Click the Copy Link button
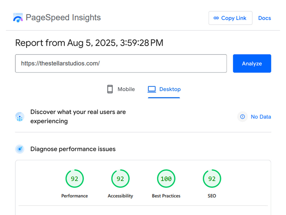The height and width of the screenshot is (215, 286). [x=230, y=18]
